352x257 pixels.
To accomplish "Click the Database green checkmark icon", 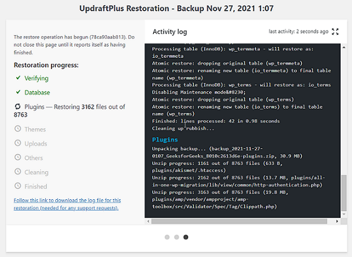I will (18, 92).
